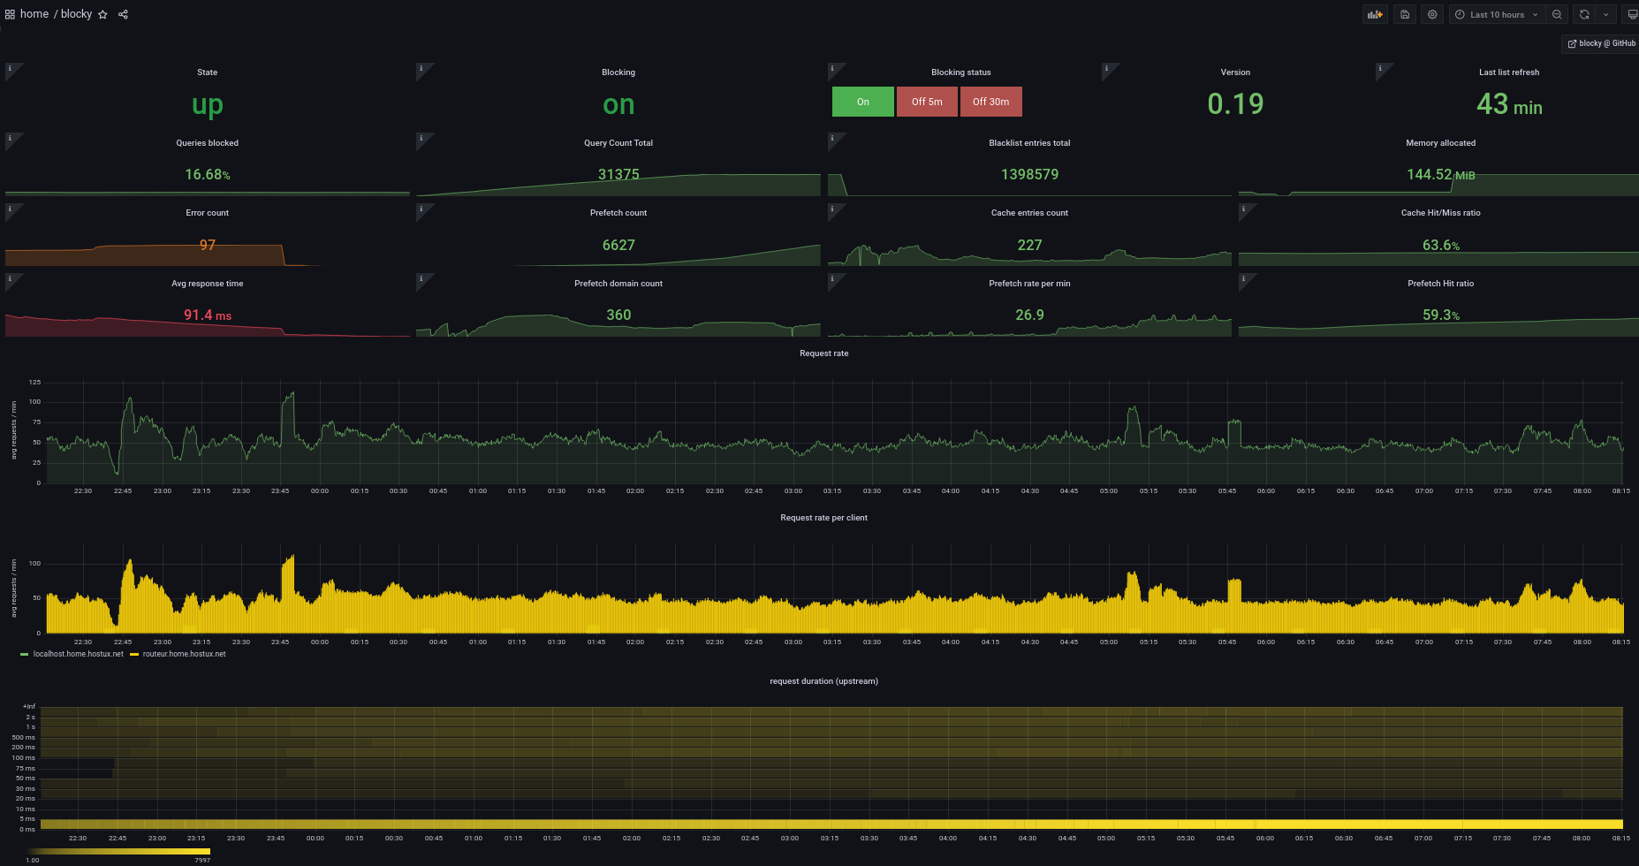Refresh the dashboard now
The image size is (1639, 866).
(x=1584, y=14)
